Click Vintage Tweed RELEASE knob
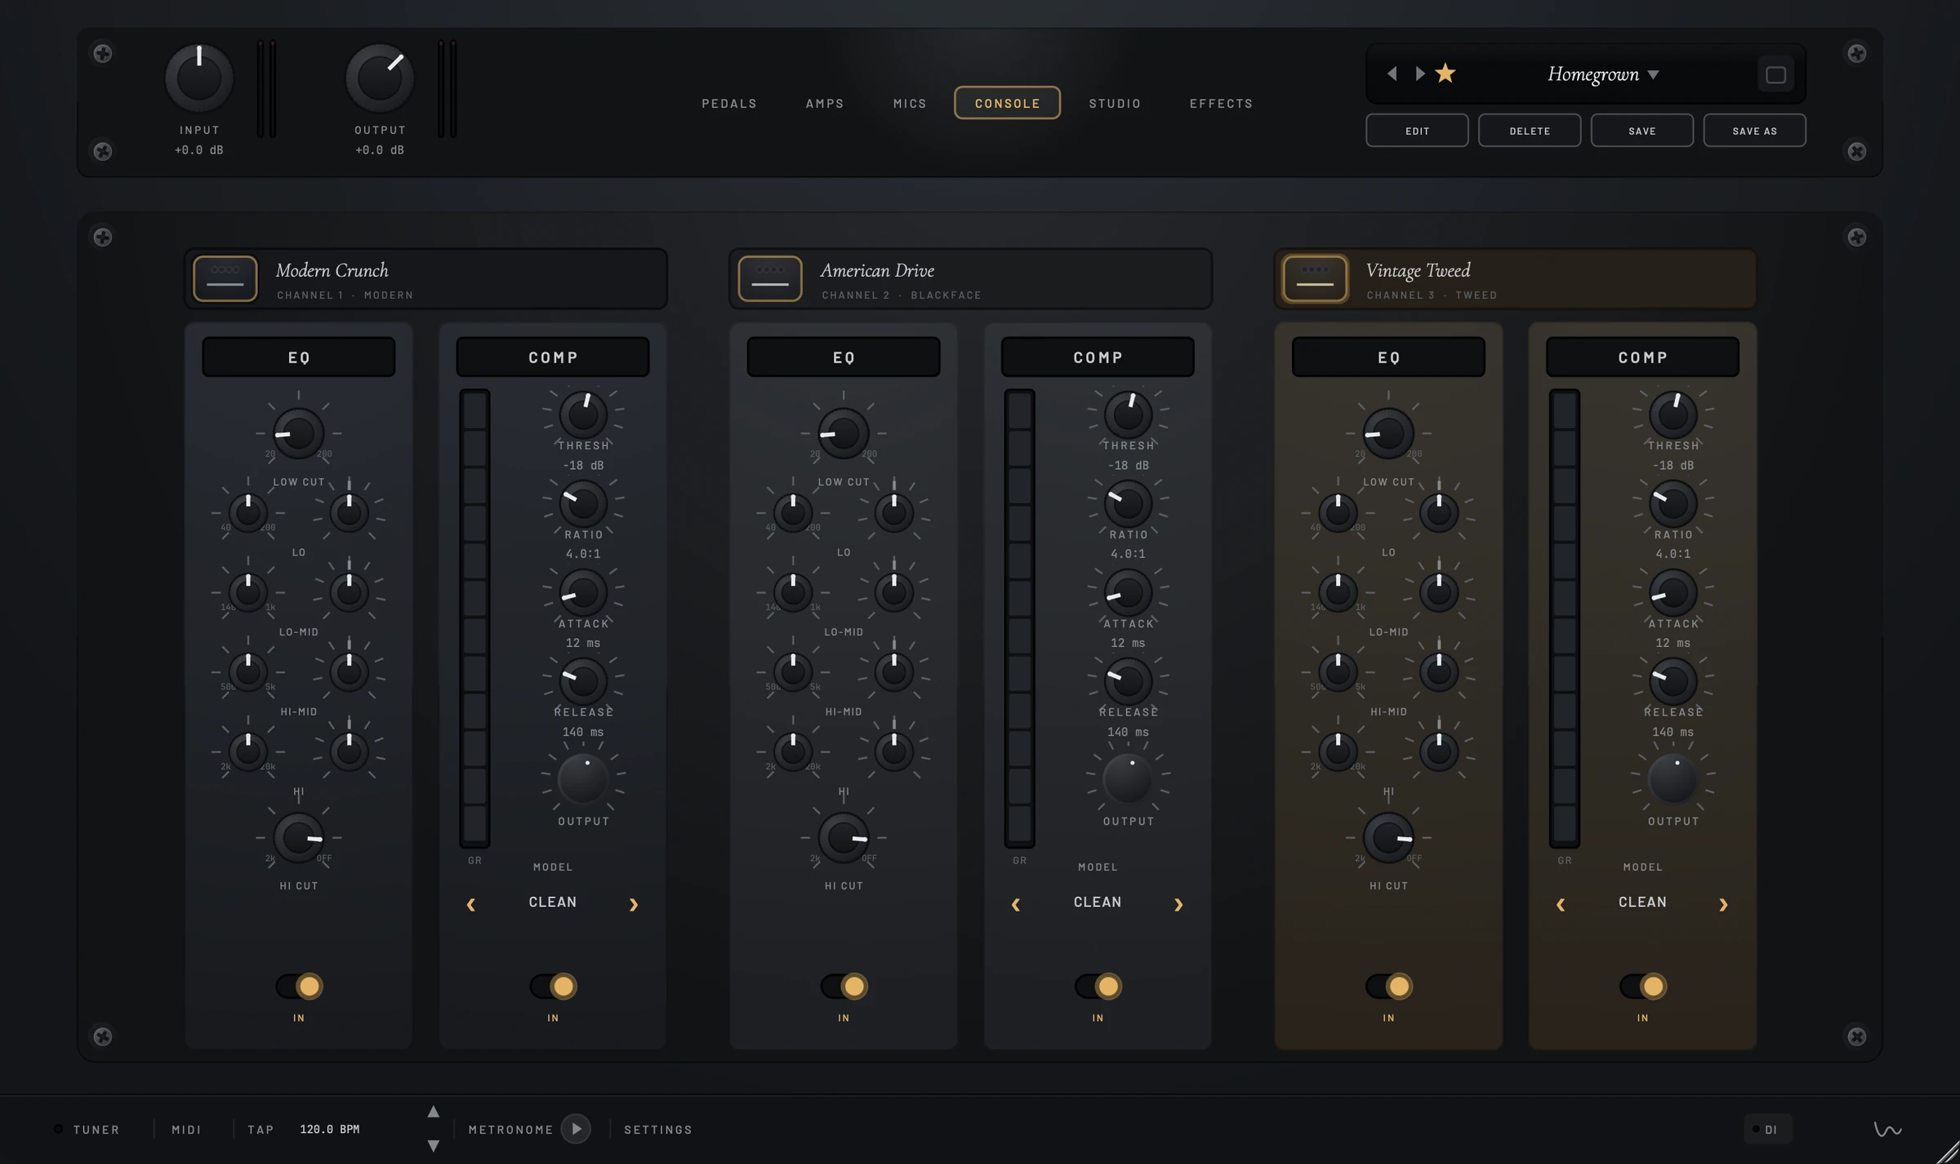The image size is (1960, 1164). [1673, 681]
